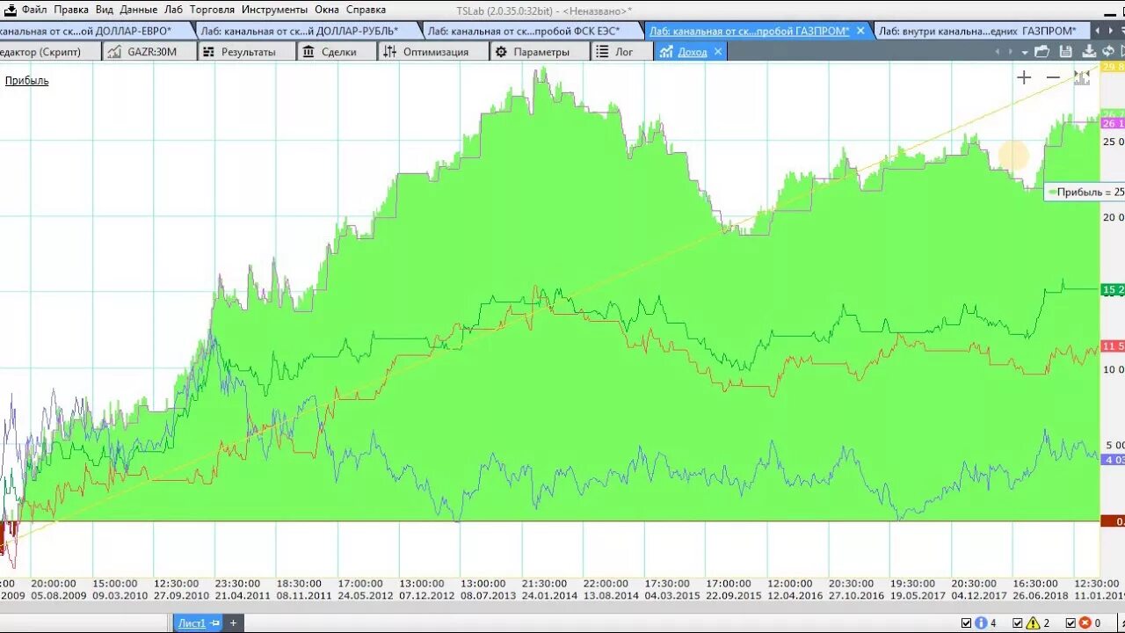Viewport: 1125px width, 633px height.
Task: Click the yellow 29 8 axis value label
Action: pyautogui.click(x=1113, y=67)
